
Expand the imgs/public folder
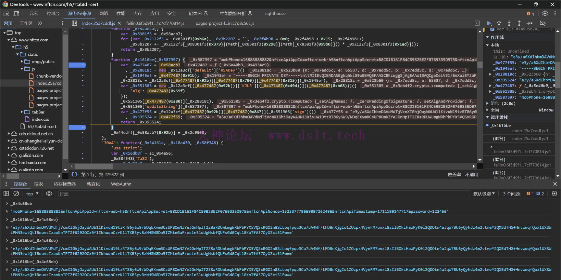click(x=22, y=62)
